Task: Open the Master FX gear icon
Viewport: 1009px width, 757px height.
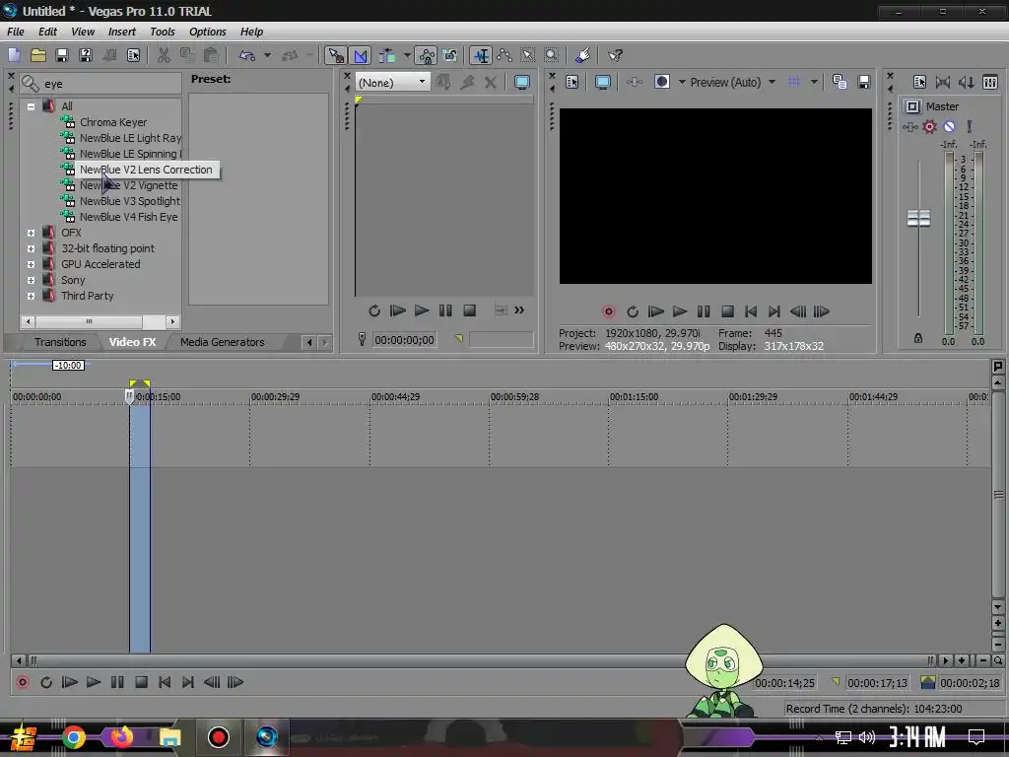Action: [929, 127]
